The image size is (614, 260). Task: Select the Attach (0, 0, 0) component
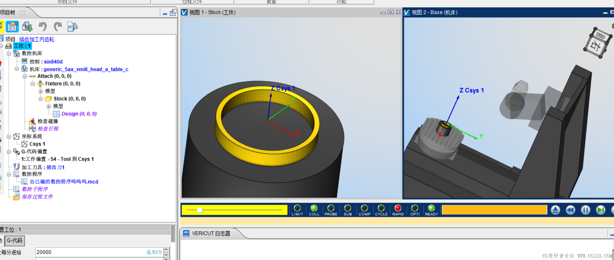point(54,76)
